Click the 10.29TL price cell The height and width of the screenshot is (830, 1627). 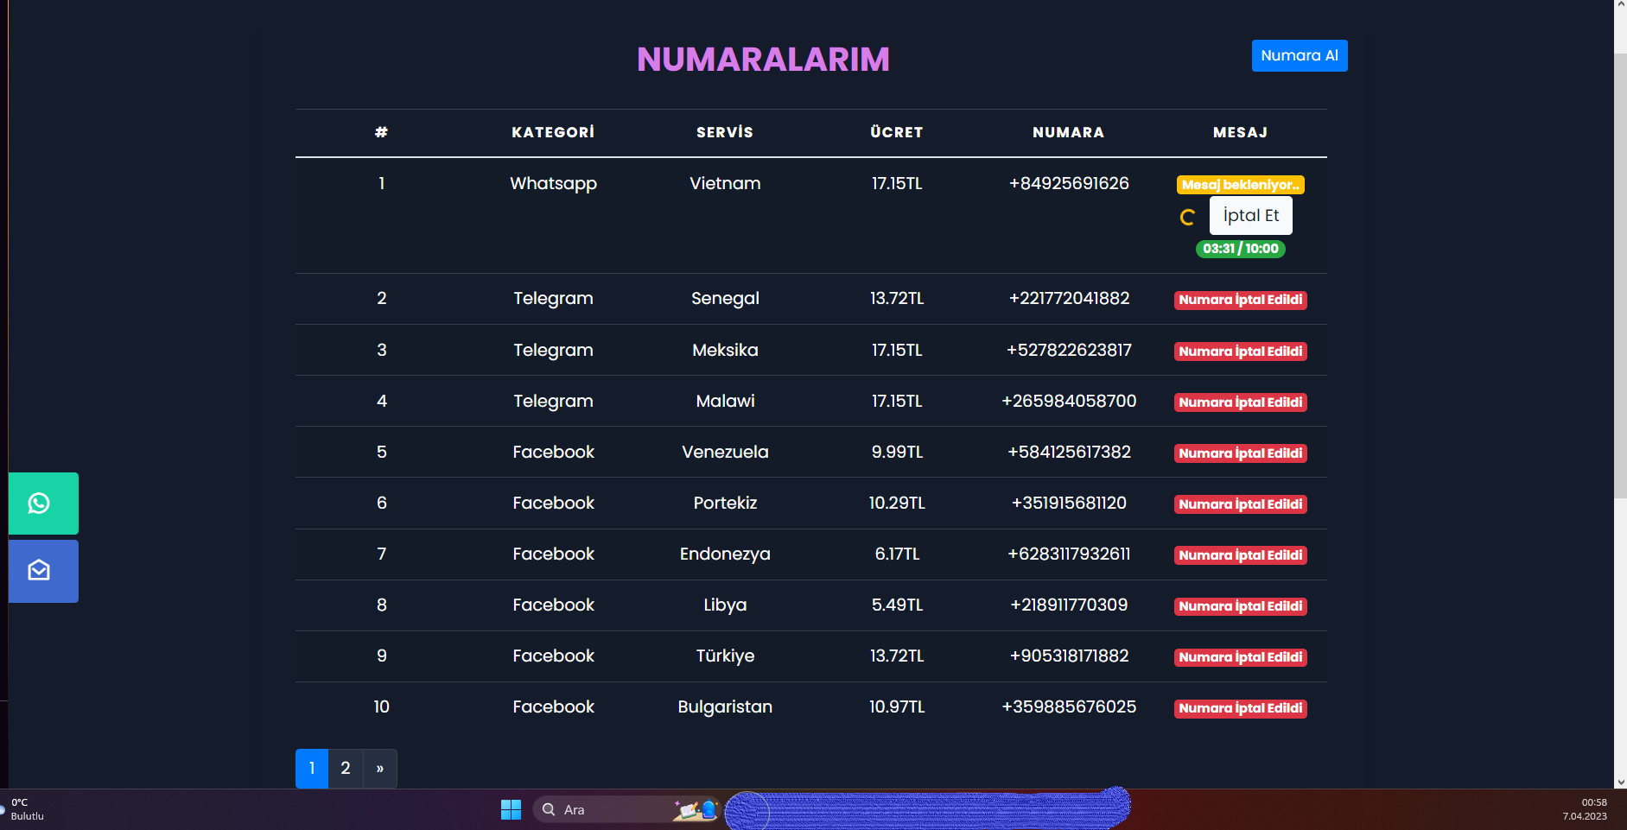[897, 503]
